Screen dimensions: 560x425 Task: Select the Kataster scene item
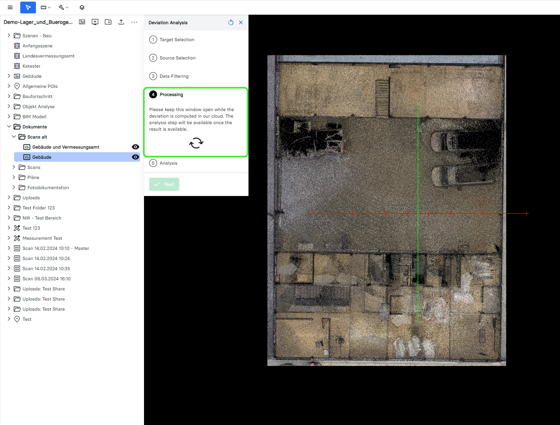tap(31, 66)
